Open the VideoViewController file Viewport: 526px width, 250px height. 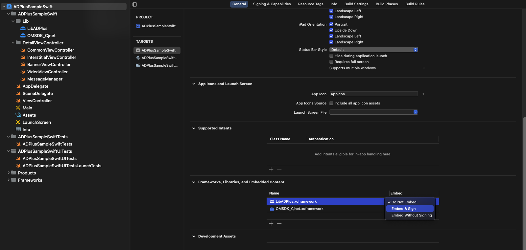47,72
